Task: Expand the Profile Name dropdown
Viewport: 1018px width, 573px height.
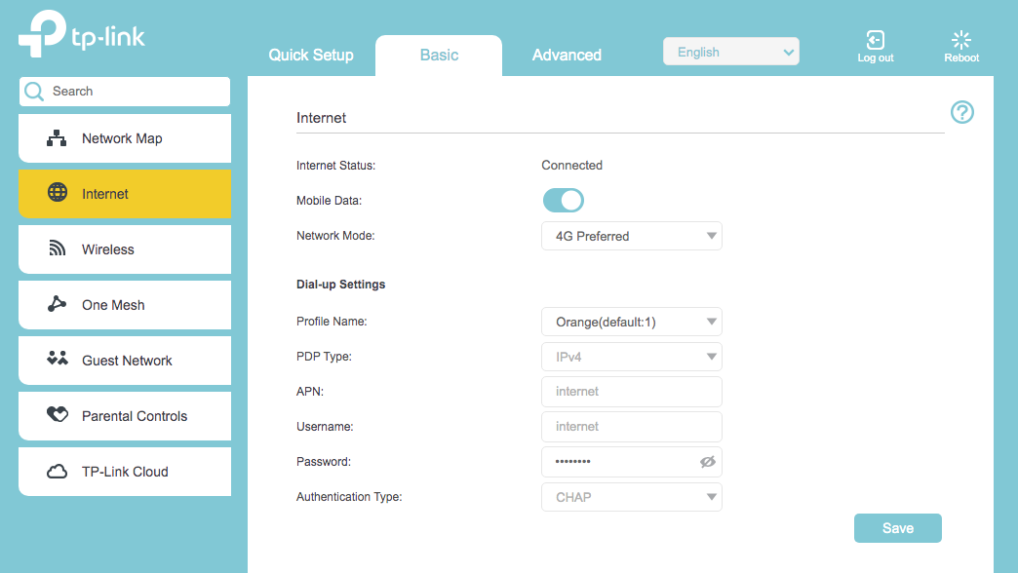Action: tap(631, 322)
